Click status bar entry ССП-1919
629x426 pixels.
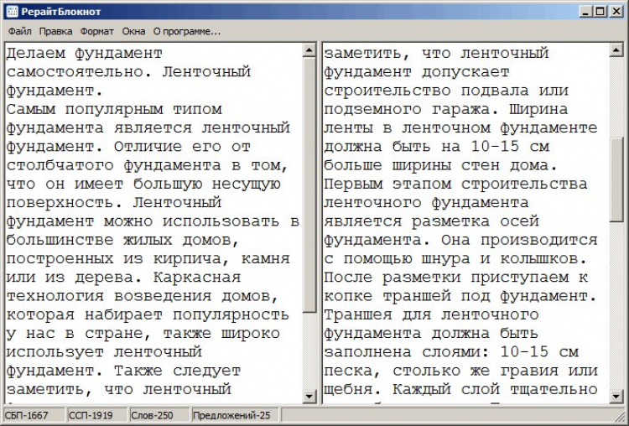click(97, 415)
